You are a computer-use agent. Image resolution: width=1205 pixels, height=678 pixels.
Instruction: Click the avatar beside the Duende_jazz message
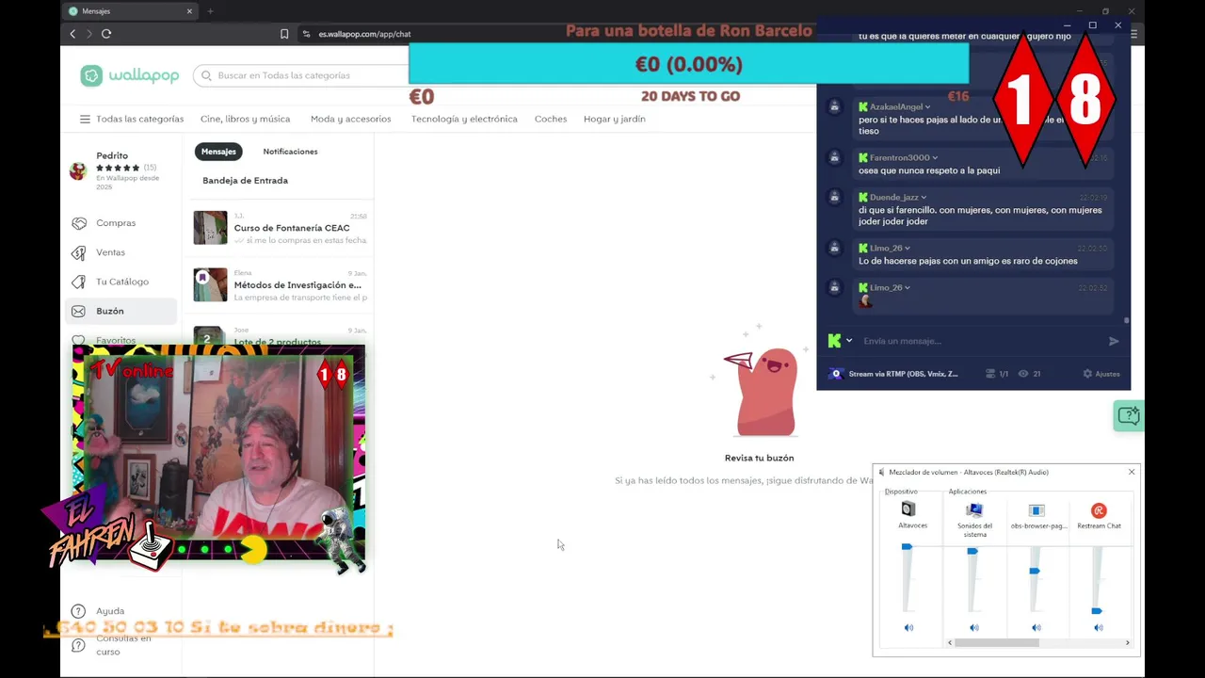tap(834, 197)
